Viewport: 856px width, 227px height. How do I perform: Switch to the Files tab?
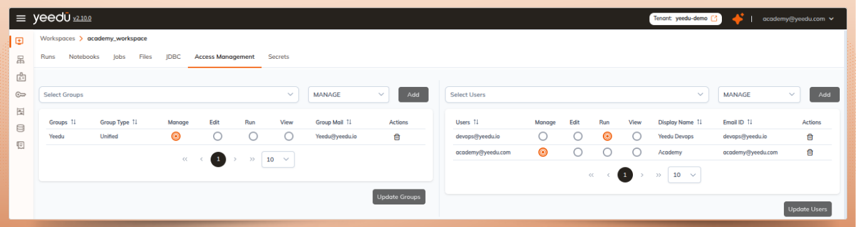click(x=145, y=57)
